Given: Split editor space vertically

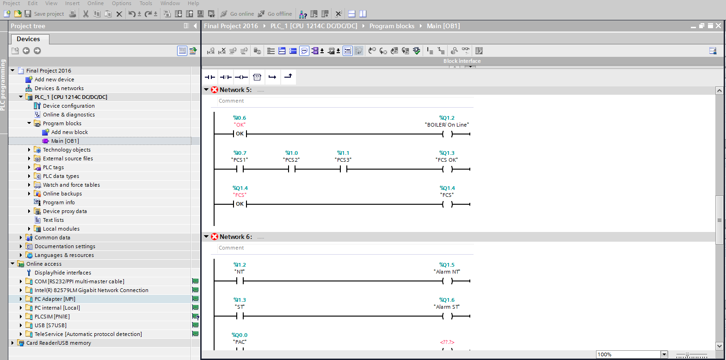Looking at the screenshot, I should tap(363, 14).
